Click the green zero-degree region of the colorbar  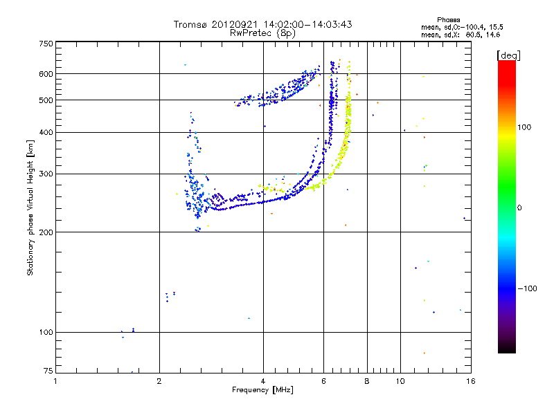click(507, 207)
